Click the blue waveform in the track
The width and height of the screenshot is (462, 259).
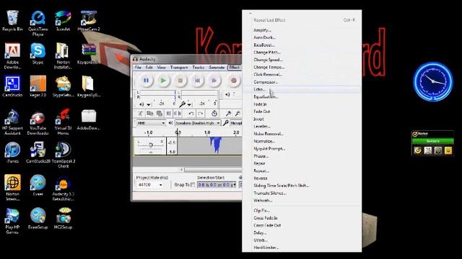pyautogui.click(x=216, y=145)
